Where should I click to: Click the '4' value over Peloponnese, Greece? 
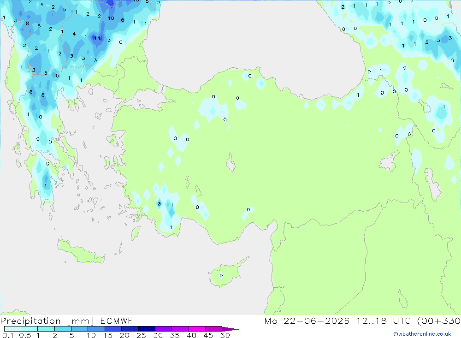46,186
